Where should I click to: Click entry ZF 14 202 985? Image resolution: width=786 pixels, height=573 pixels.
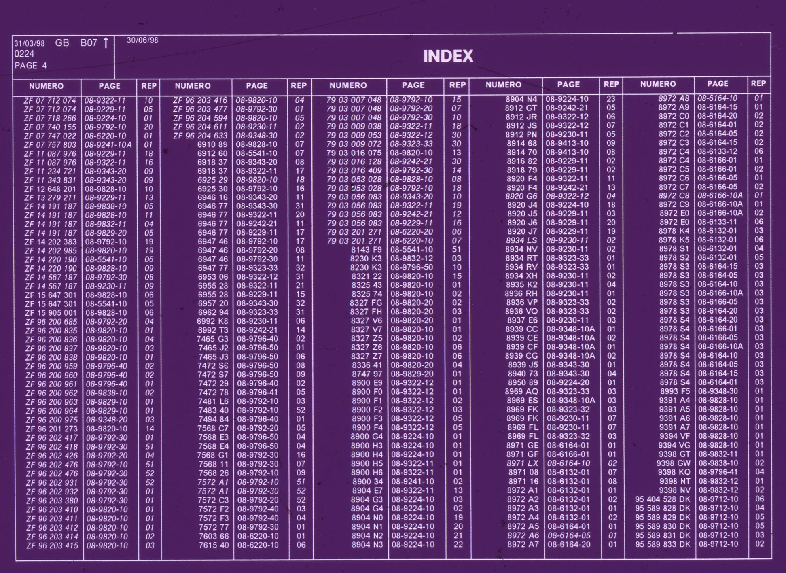point(51,250)
